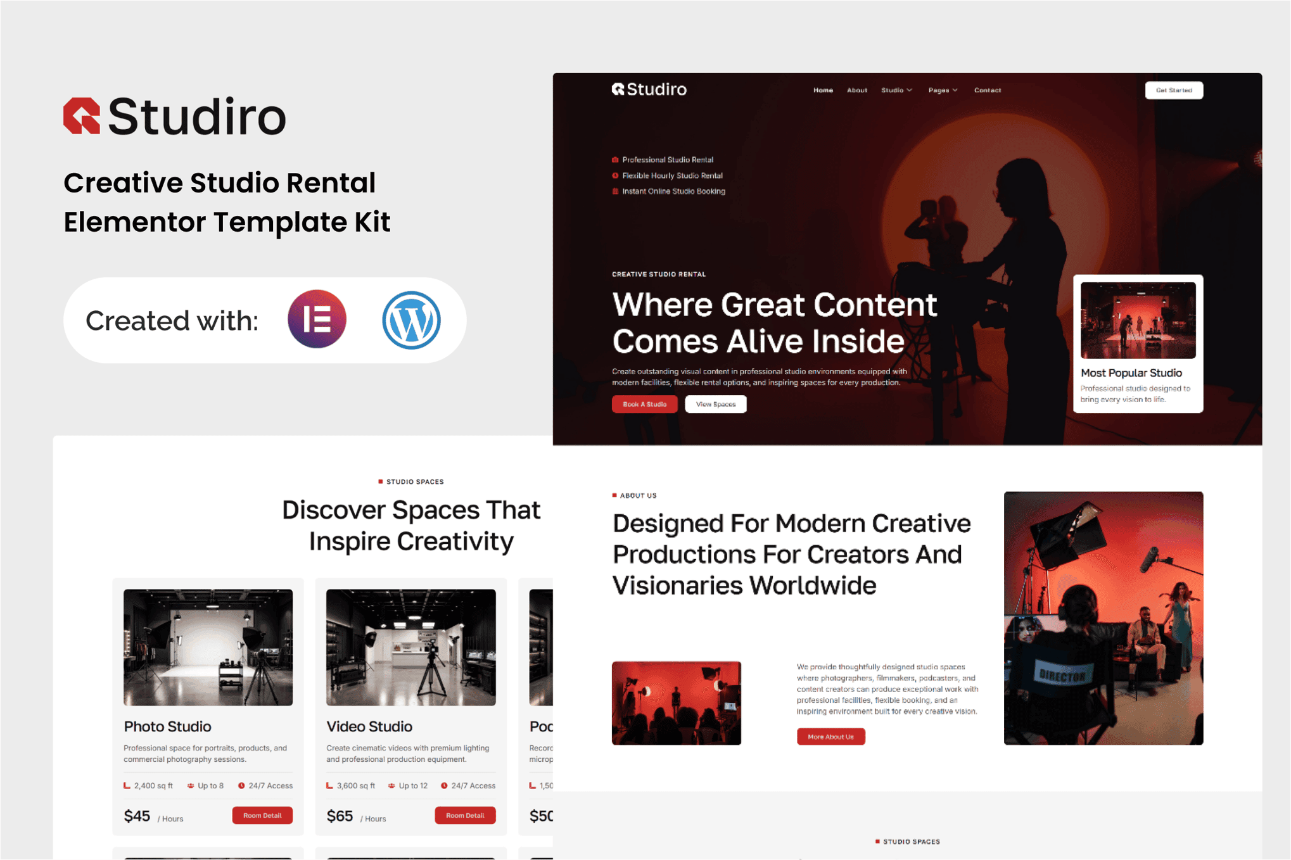The height and width of the screenshot is (860, 1291).
Task: Click the icon beside Instant Online Studio Booking
Action: pos(615,191)
